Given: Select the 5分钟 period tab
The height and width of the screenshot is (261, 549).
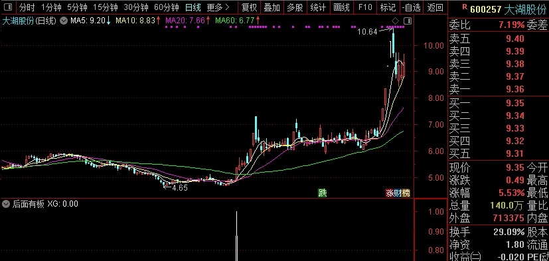Looking at the screenshot, I should click(77, 7).
